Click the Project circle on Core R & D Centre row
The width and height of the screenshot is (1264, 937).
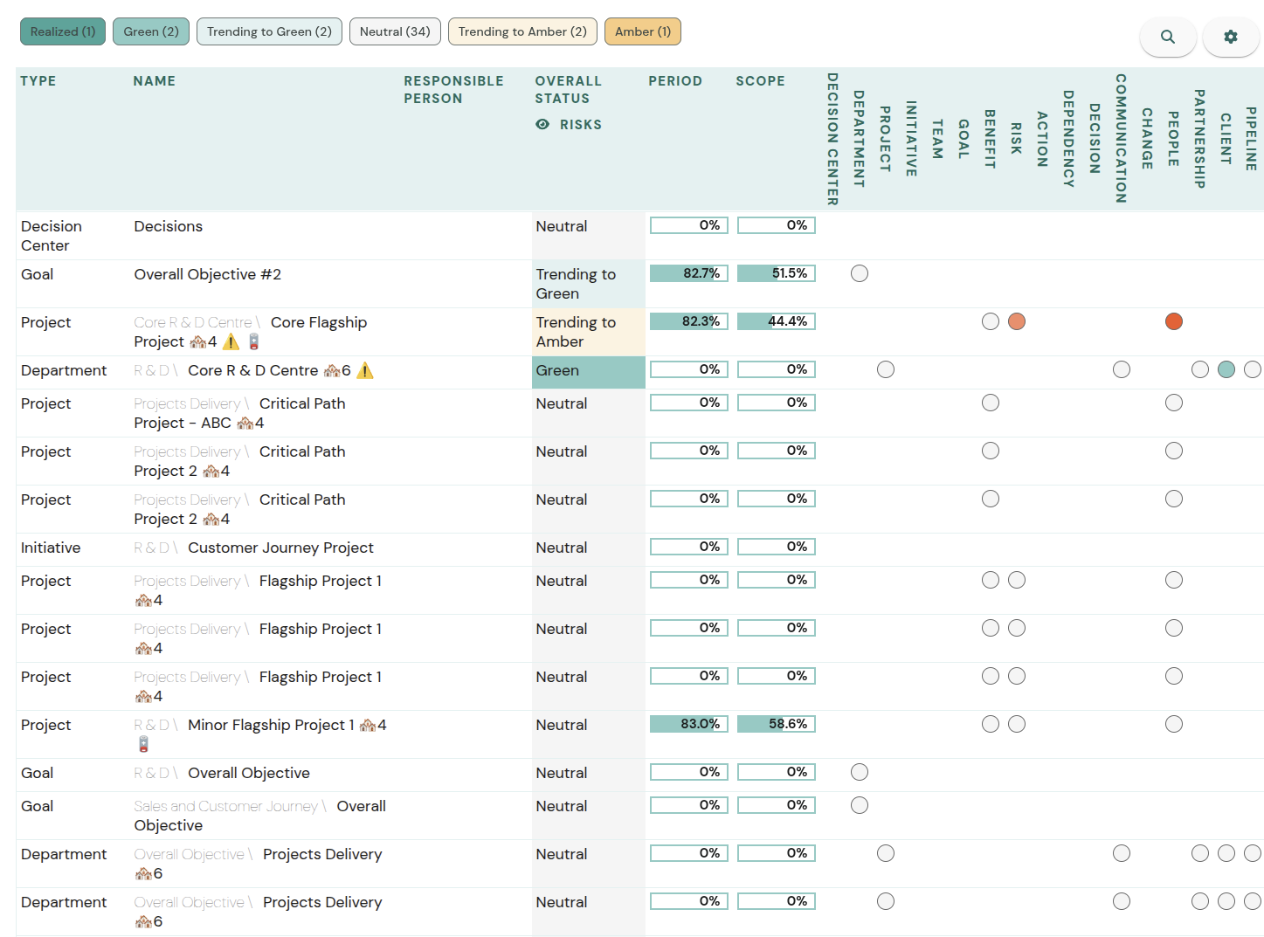point(886,369)
